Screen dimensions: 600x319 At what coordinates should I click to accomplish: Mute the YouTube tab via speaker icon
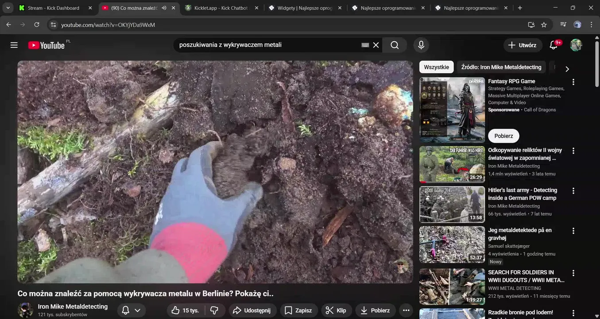(164, 8)
